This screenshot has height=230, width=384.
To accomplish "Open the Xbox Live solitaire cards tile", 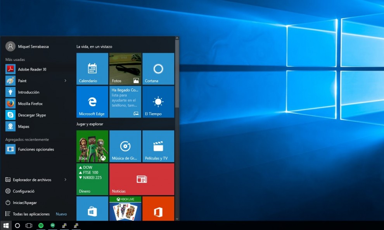I will (x=125, y=209).
